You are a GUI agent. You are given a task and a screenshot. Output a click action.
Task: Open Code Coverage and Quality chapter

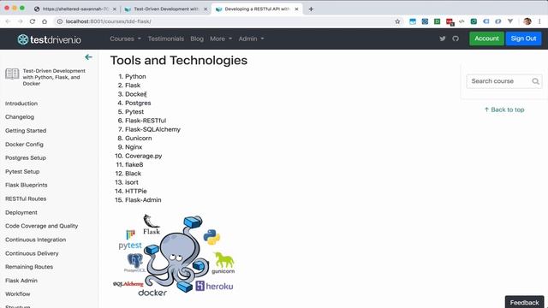(x=42, y=226)
